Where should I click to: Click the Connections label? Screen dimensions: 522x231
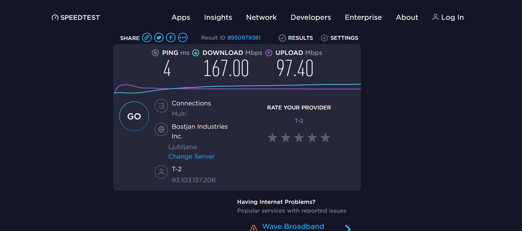click(x=191, y=103)
